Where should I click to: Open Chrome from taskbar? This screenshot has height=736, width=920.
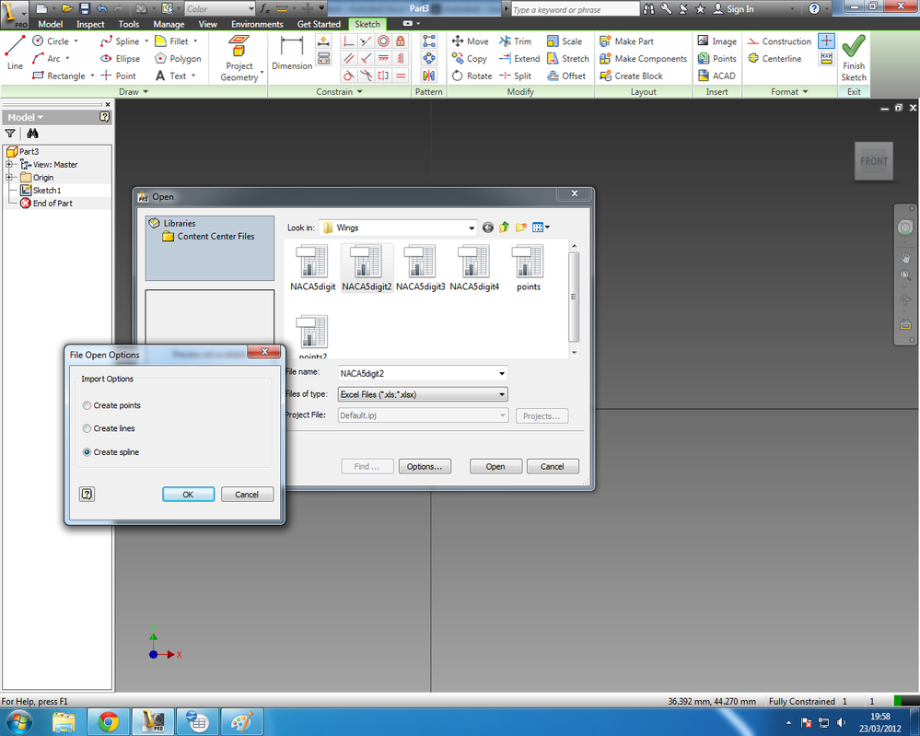109,721
